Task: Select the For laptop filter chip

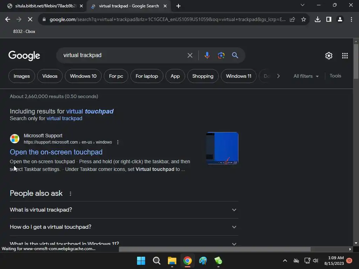Action: click(x=147, y=76)
